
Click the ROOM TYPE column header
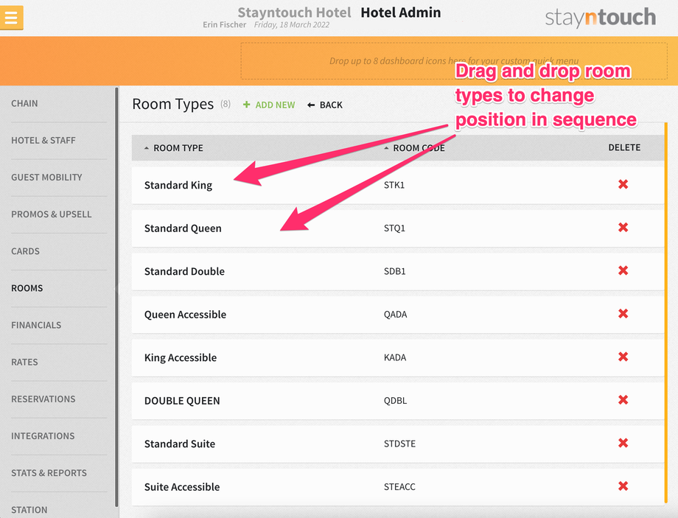pos(178,148)
